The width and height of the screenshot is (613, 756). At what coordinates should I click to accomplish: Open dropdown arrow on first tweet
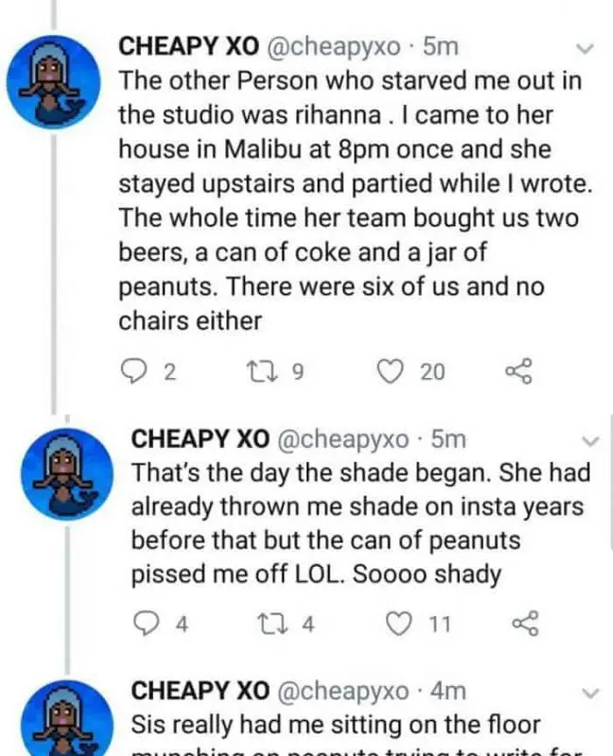(585, 47)
